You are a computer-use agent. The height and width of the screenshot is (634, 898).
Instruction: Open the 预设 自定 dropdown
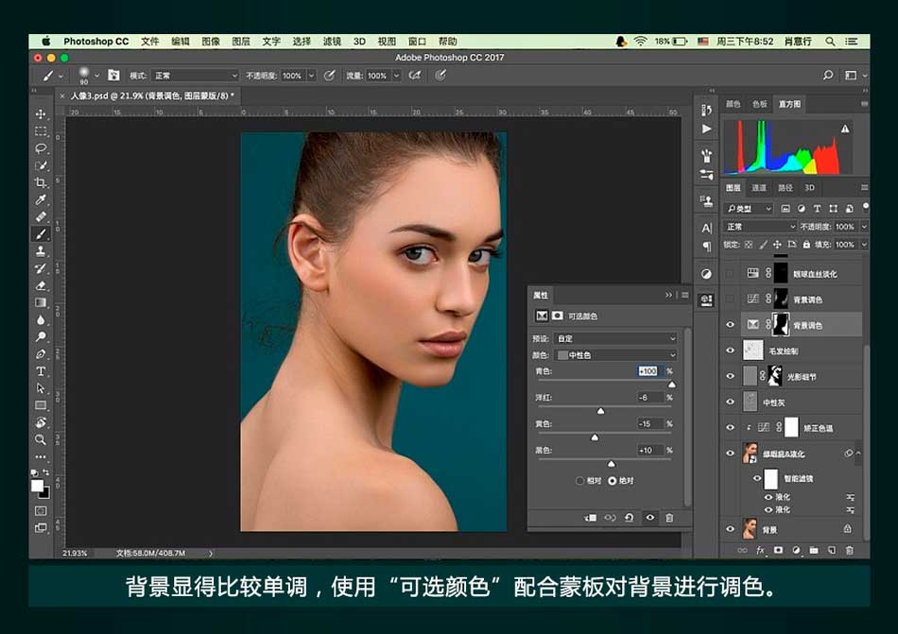click(x=616, y=338)
